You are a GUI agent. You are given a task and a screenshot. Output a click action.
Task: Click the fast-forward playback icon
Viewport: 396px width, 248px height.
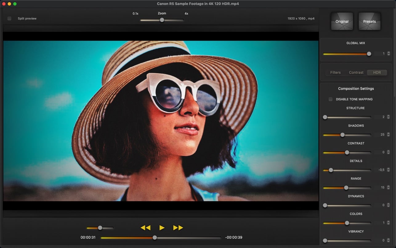tap(178, 228)
